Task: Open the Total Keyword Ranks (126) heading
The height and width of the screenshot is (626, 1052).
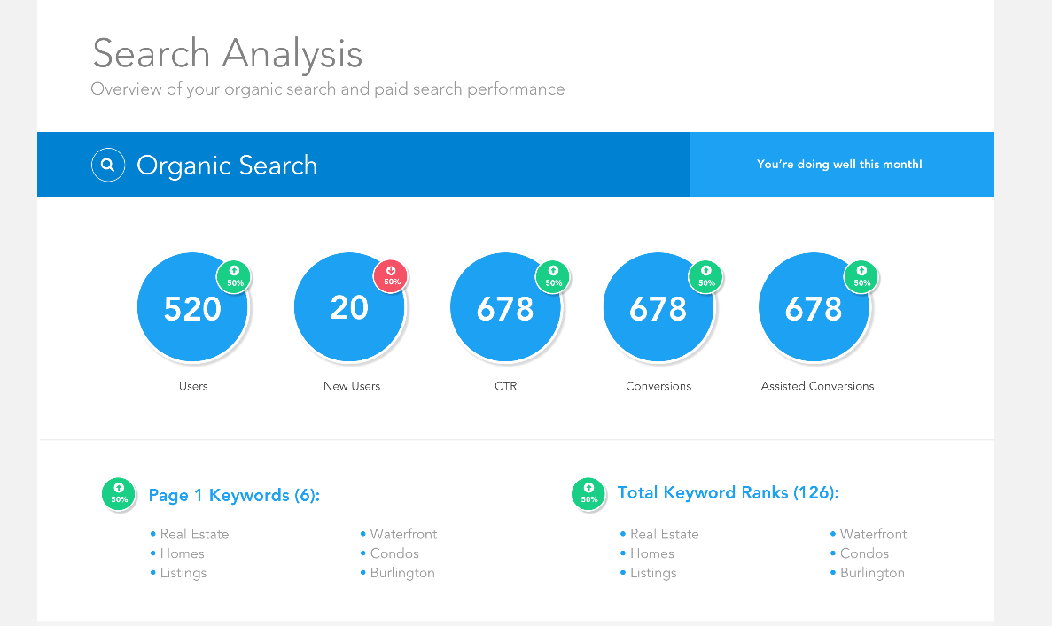Action: pos(728,492)
